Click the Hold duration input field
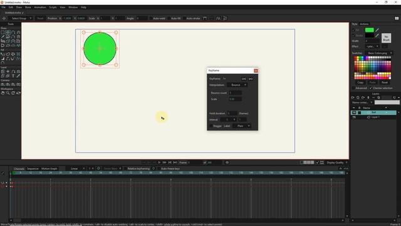 [x=232, y=113]
